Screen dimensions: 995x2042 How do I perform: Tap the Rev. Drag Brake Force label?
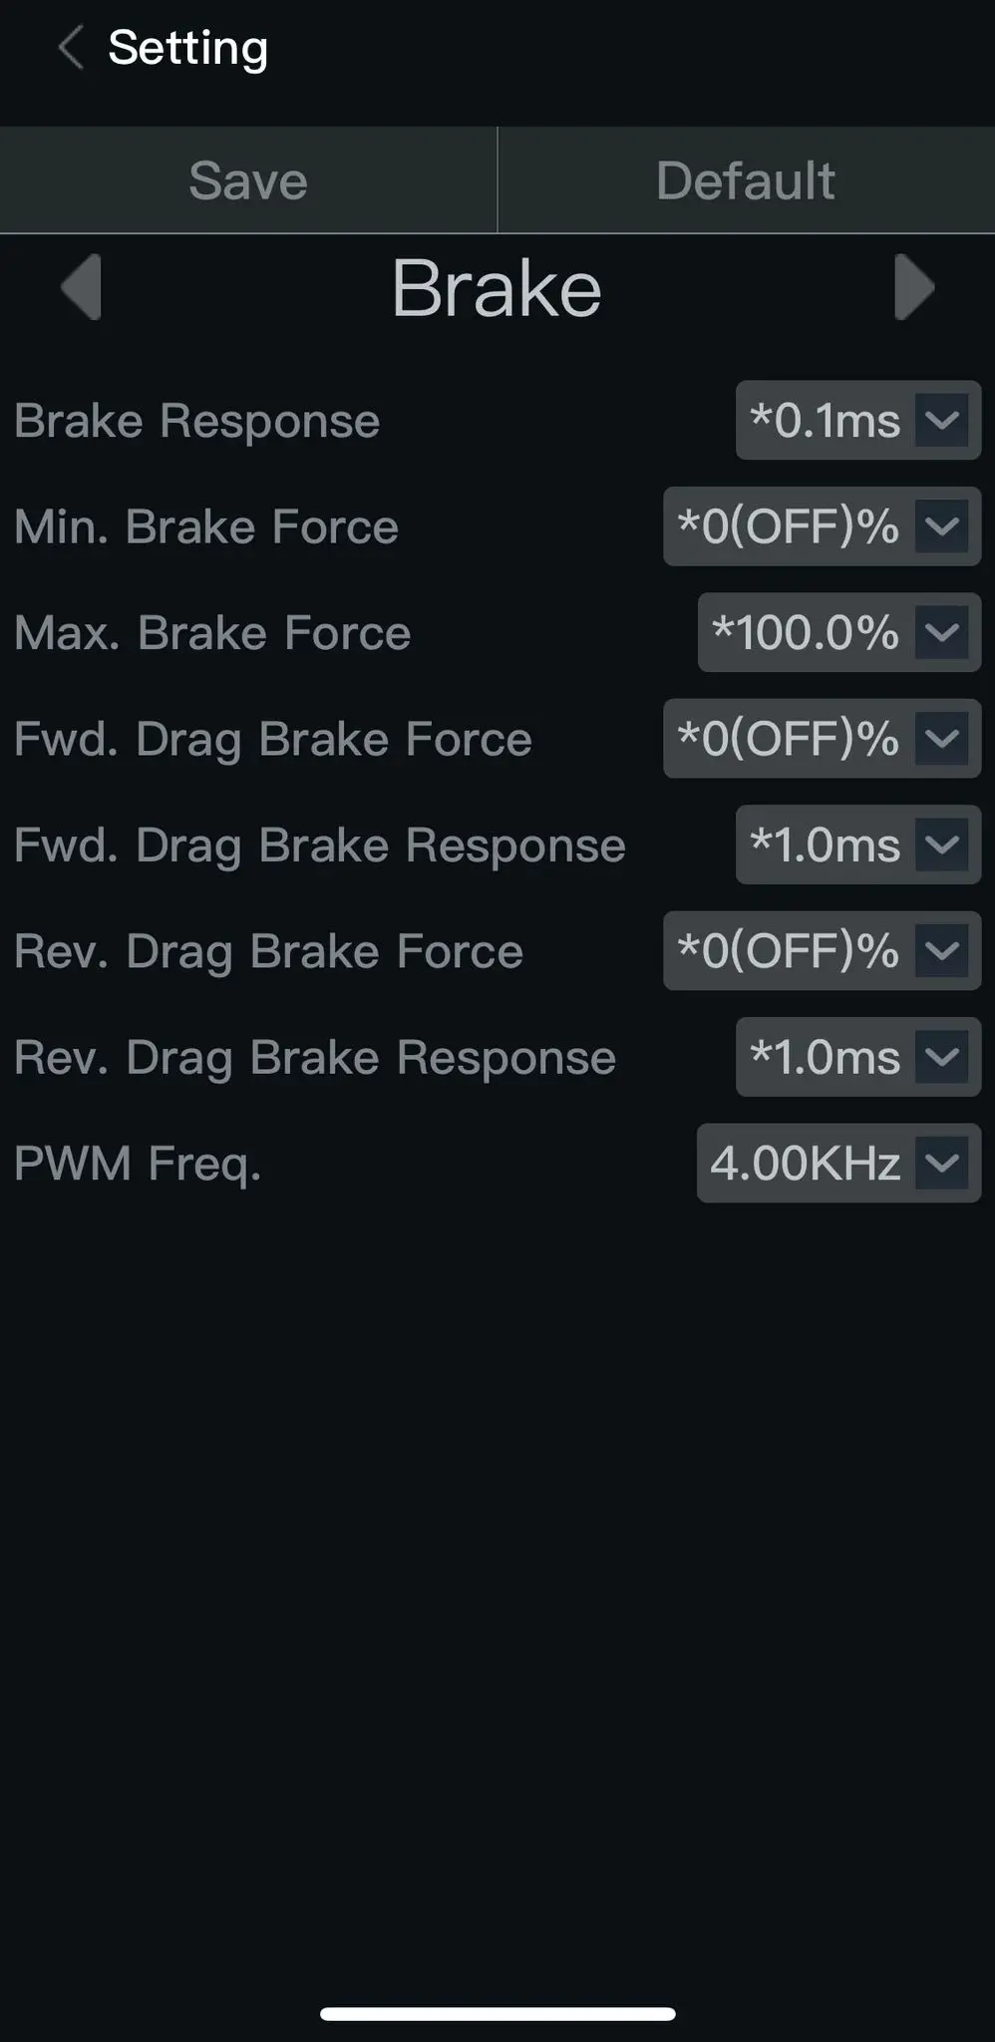click(x=268, y=952)
